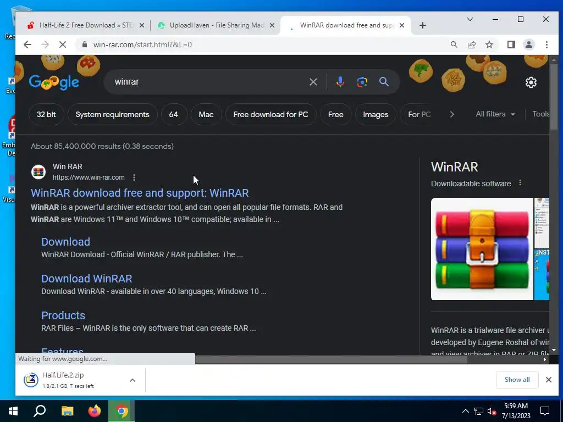The width and height of the screenshot is (563, 422).
Task: Select Free download for PC chip
Action: pyautogui.click(x=271, y=114)
